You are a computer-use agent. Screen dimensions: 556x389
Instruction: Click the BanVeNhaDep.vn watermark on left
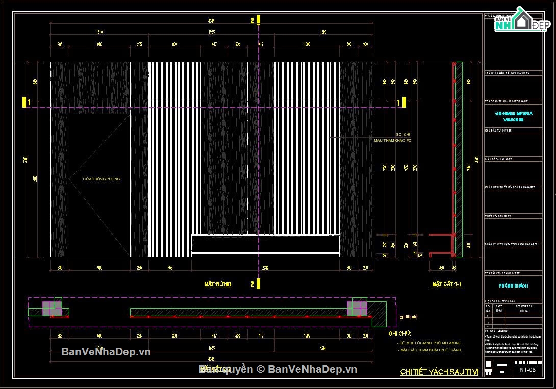click(106, 352)
